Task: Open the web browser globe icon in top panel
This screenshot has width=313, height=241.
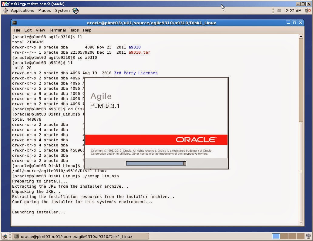Action: [x=76, y=10]
